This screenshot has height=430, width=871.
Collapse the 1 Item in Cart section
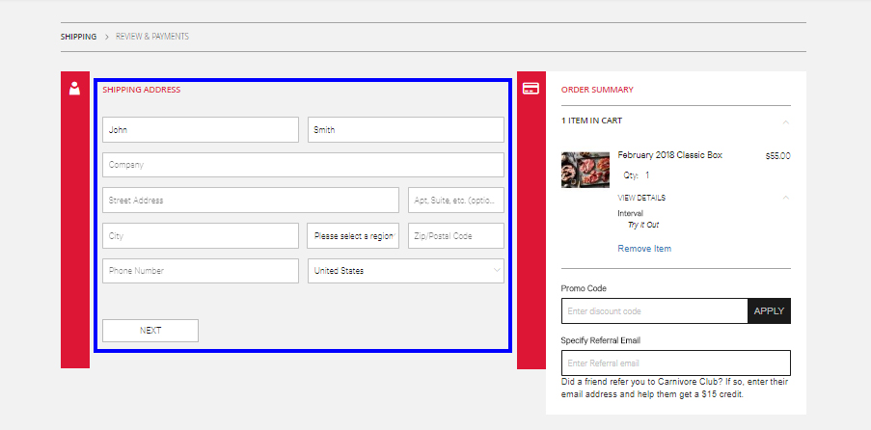pos(785,121)
